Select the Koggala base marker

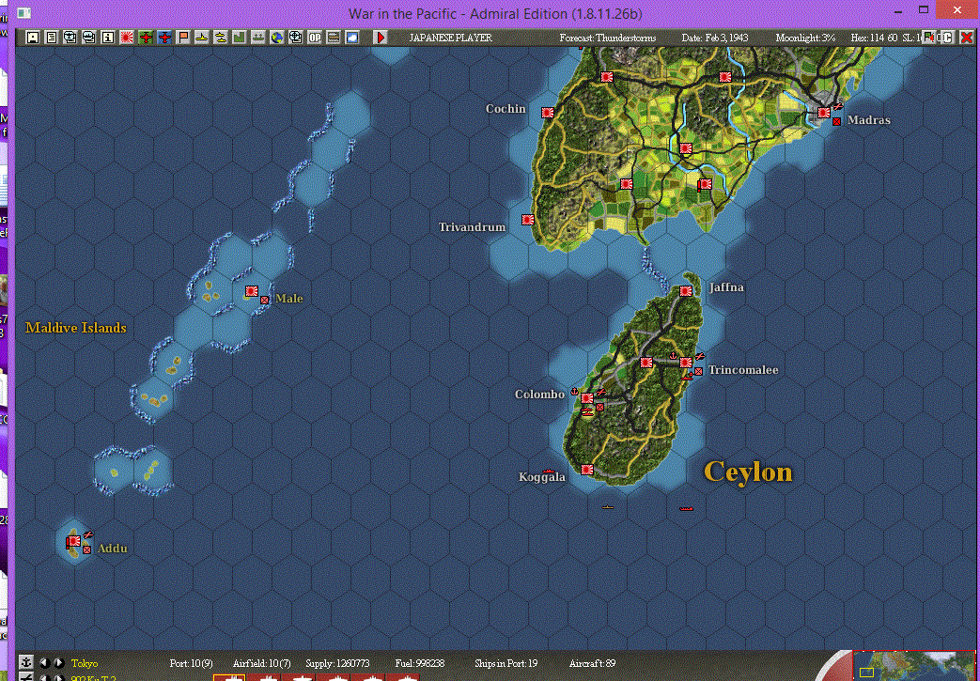point(587,470)
